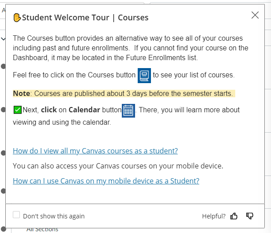Check the Don't show this again box
Screen dimensions: 271x233
17,215
